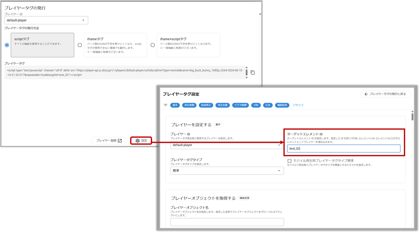Filter by the 分析 chip
Screen dimensions: 420x233
click(256, 105)
